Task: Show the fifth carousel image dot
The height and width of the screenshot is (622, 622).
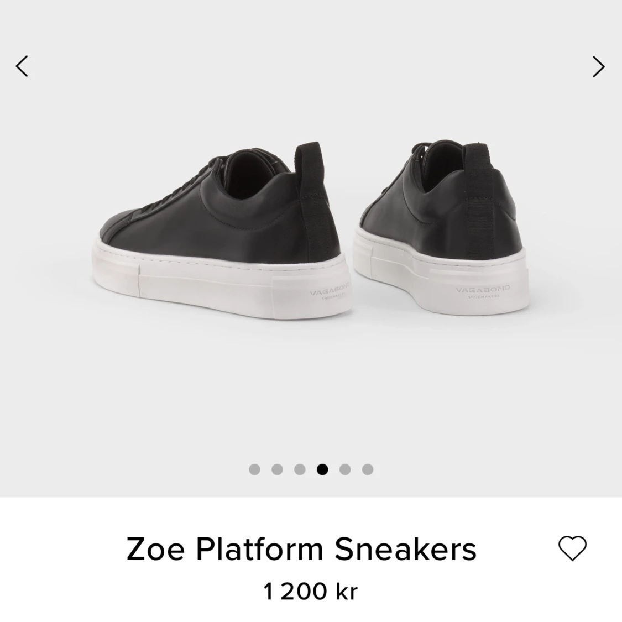Action: [x=345, y=469]
